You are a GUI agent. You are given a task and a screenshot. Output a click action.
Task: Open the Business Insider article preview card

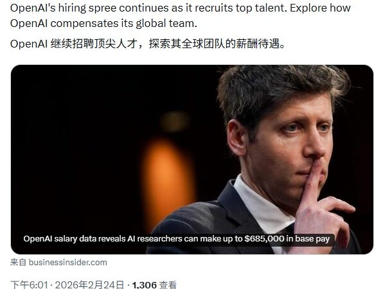tap(192, 159)
